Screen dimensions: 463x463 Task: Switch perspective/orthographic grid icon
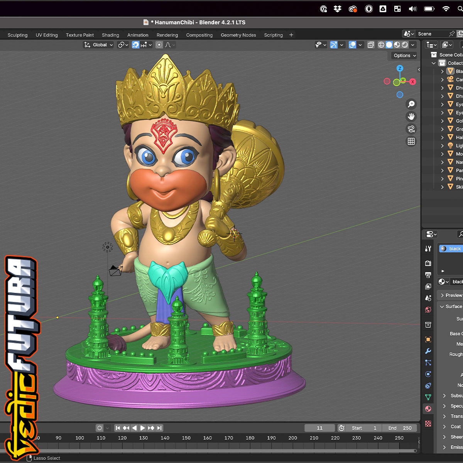tap(411, 141)
